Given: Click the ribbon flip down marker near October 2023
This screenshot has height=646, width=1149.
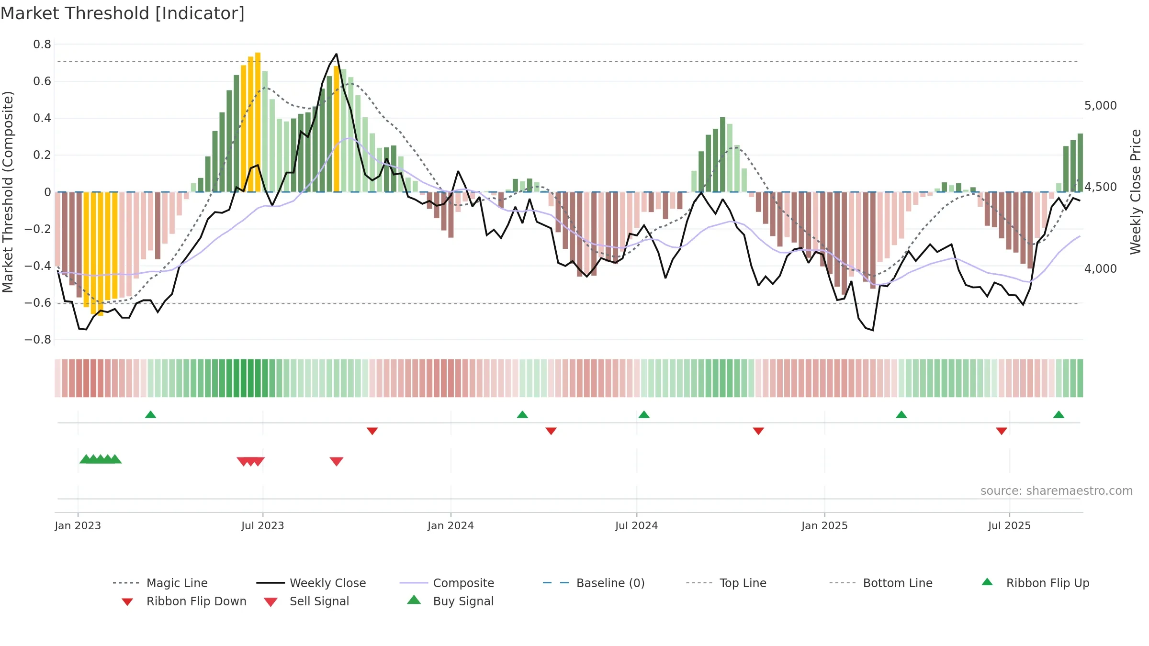Looking at the screenshot, I should coord(372,431).
